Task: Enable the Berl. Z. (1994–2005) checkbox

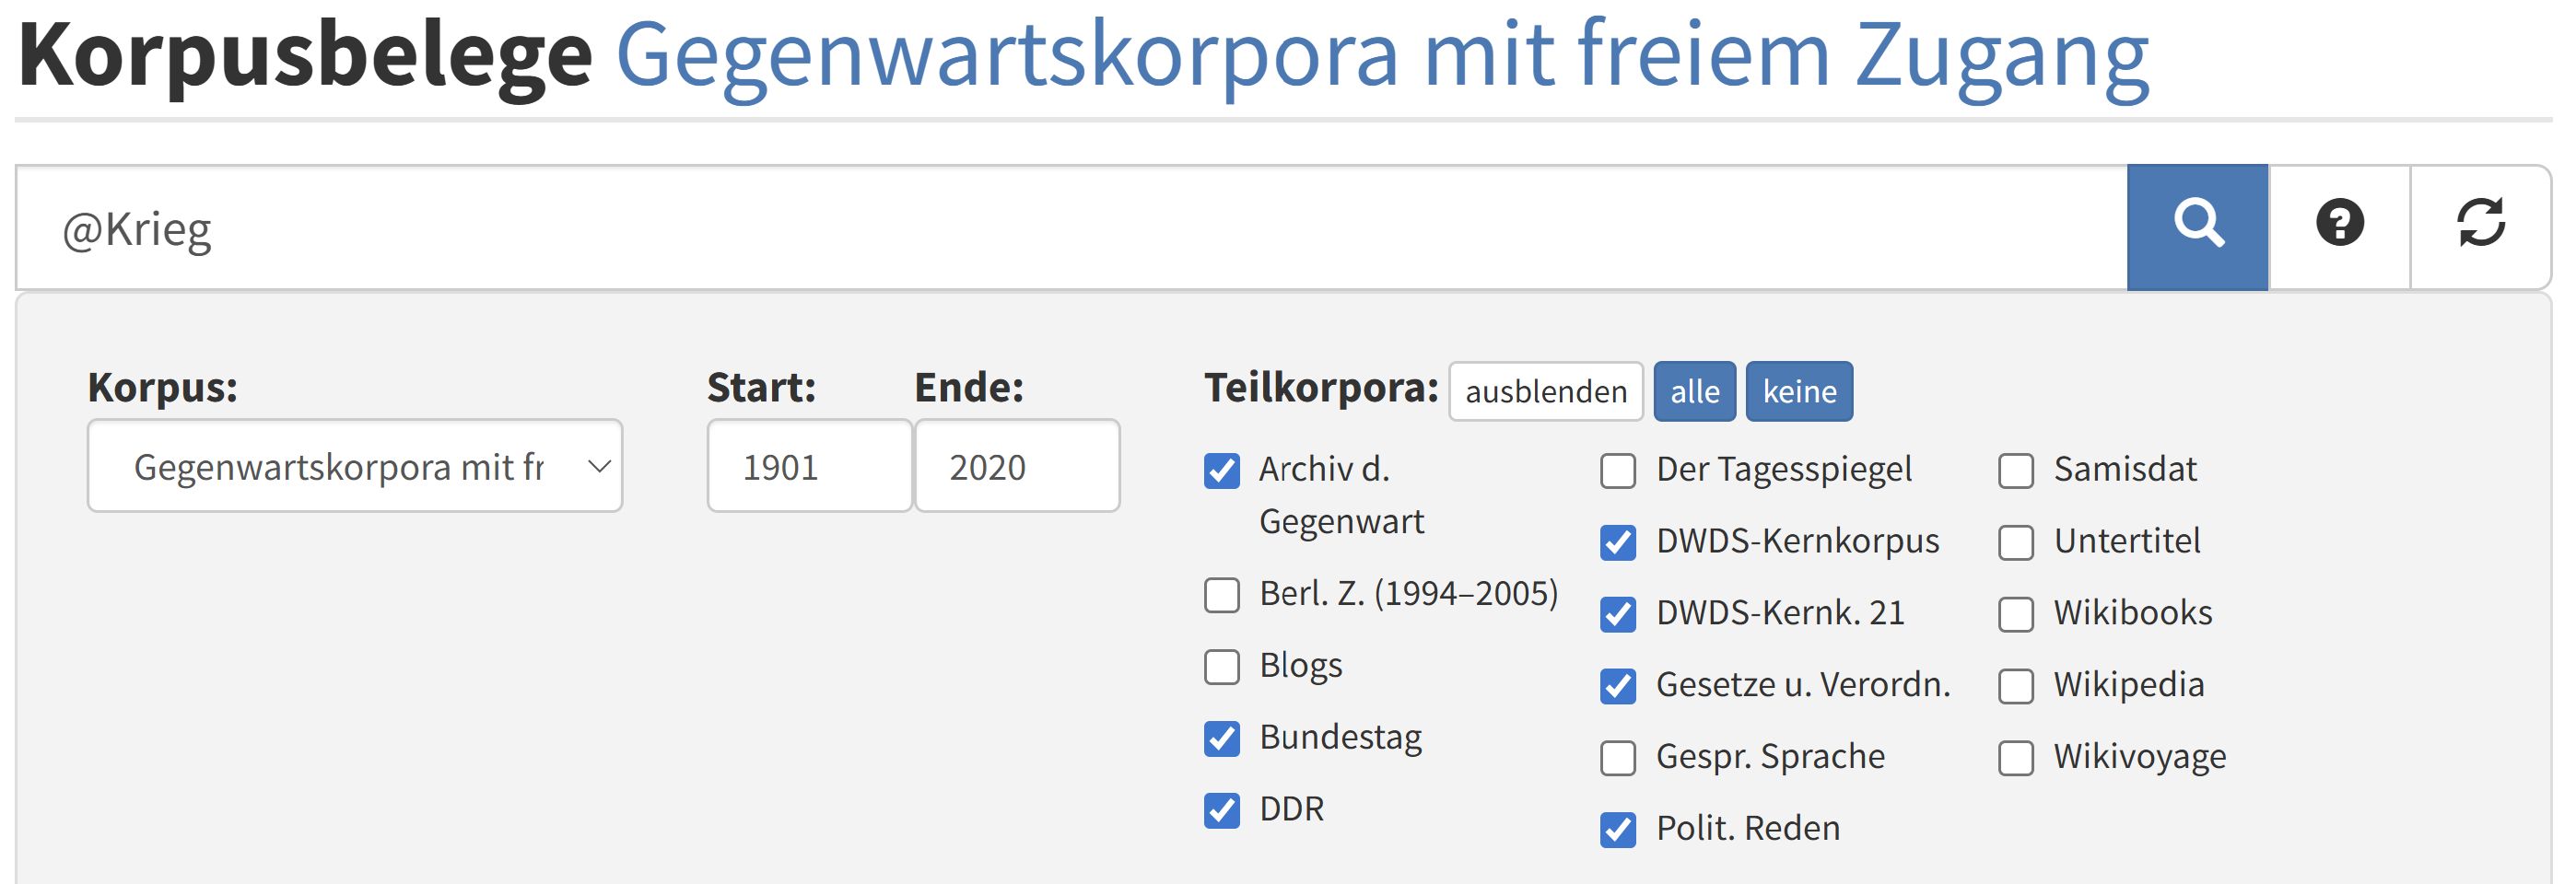Action: 1222,595
